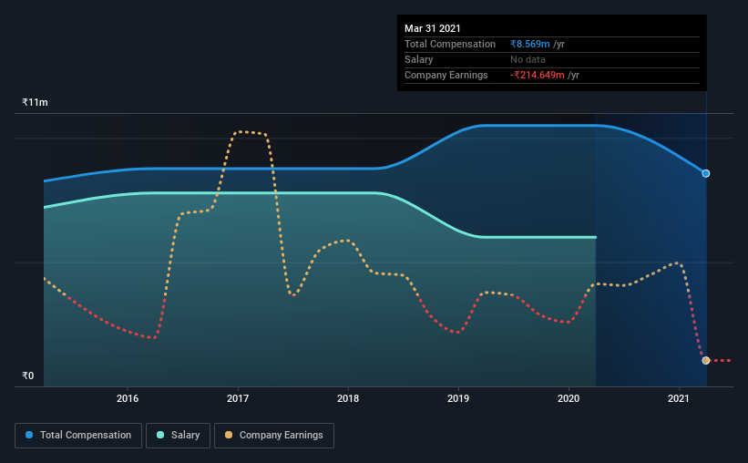Screen dimensions: 748x463
Task: Click the No data salary value
Action: coord(528,59)
